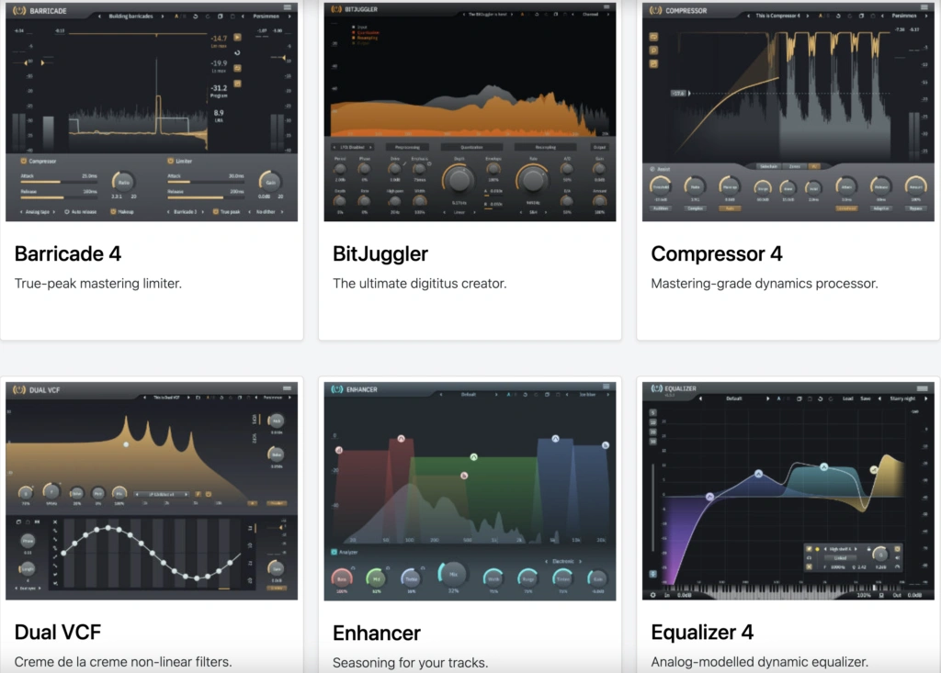
Task: Click the Enhancer plugin logo icon
Action: pos(336,389)
